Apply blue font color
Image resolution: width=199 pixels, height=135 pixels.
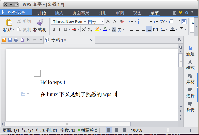[105, 29]
